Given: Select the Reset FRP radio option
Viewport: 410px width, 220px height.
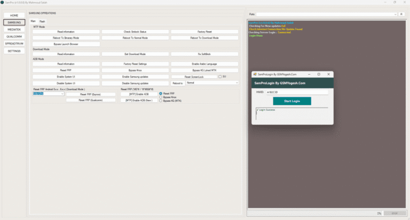Looking at the screenshot, I should 161,93.
